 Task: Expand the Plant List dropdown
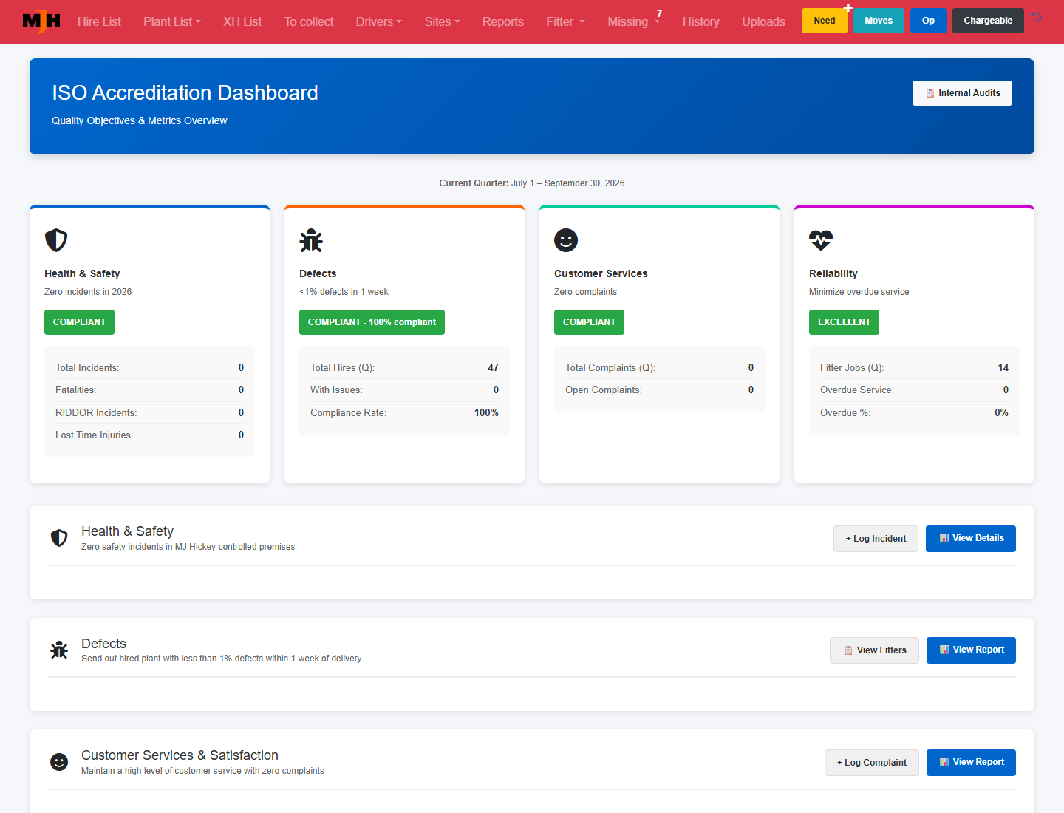172,21
